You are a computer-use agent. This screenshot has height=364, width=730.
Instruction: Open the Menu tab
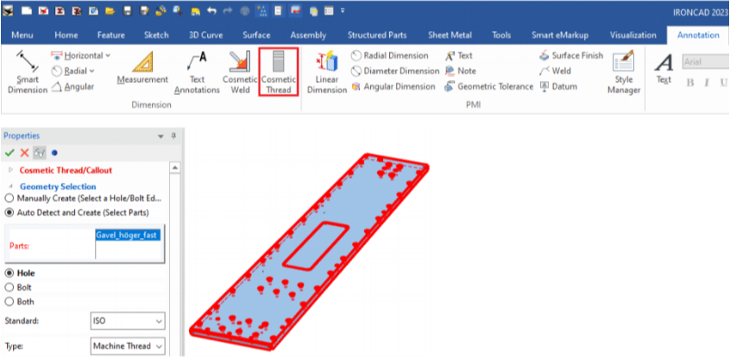[22, 35]
